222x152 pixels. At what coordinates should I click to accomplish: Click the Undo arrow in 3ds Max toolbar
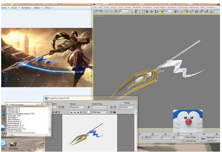[96, 11]
